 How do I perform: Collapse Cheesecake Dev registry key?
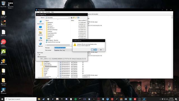coord(41,65)
